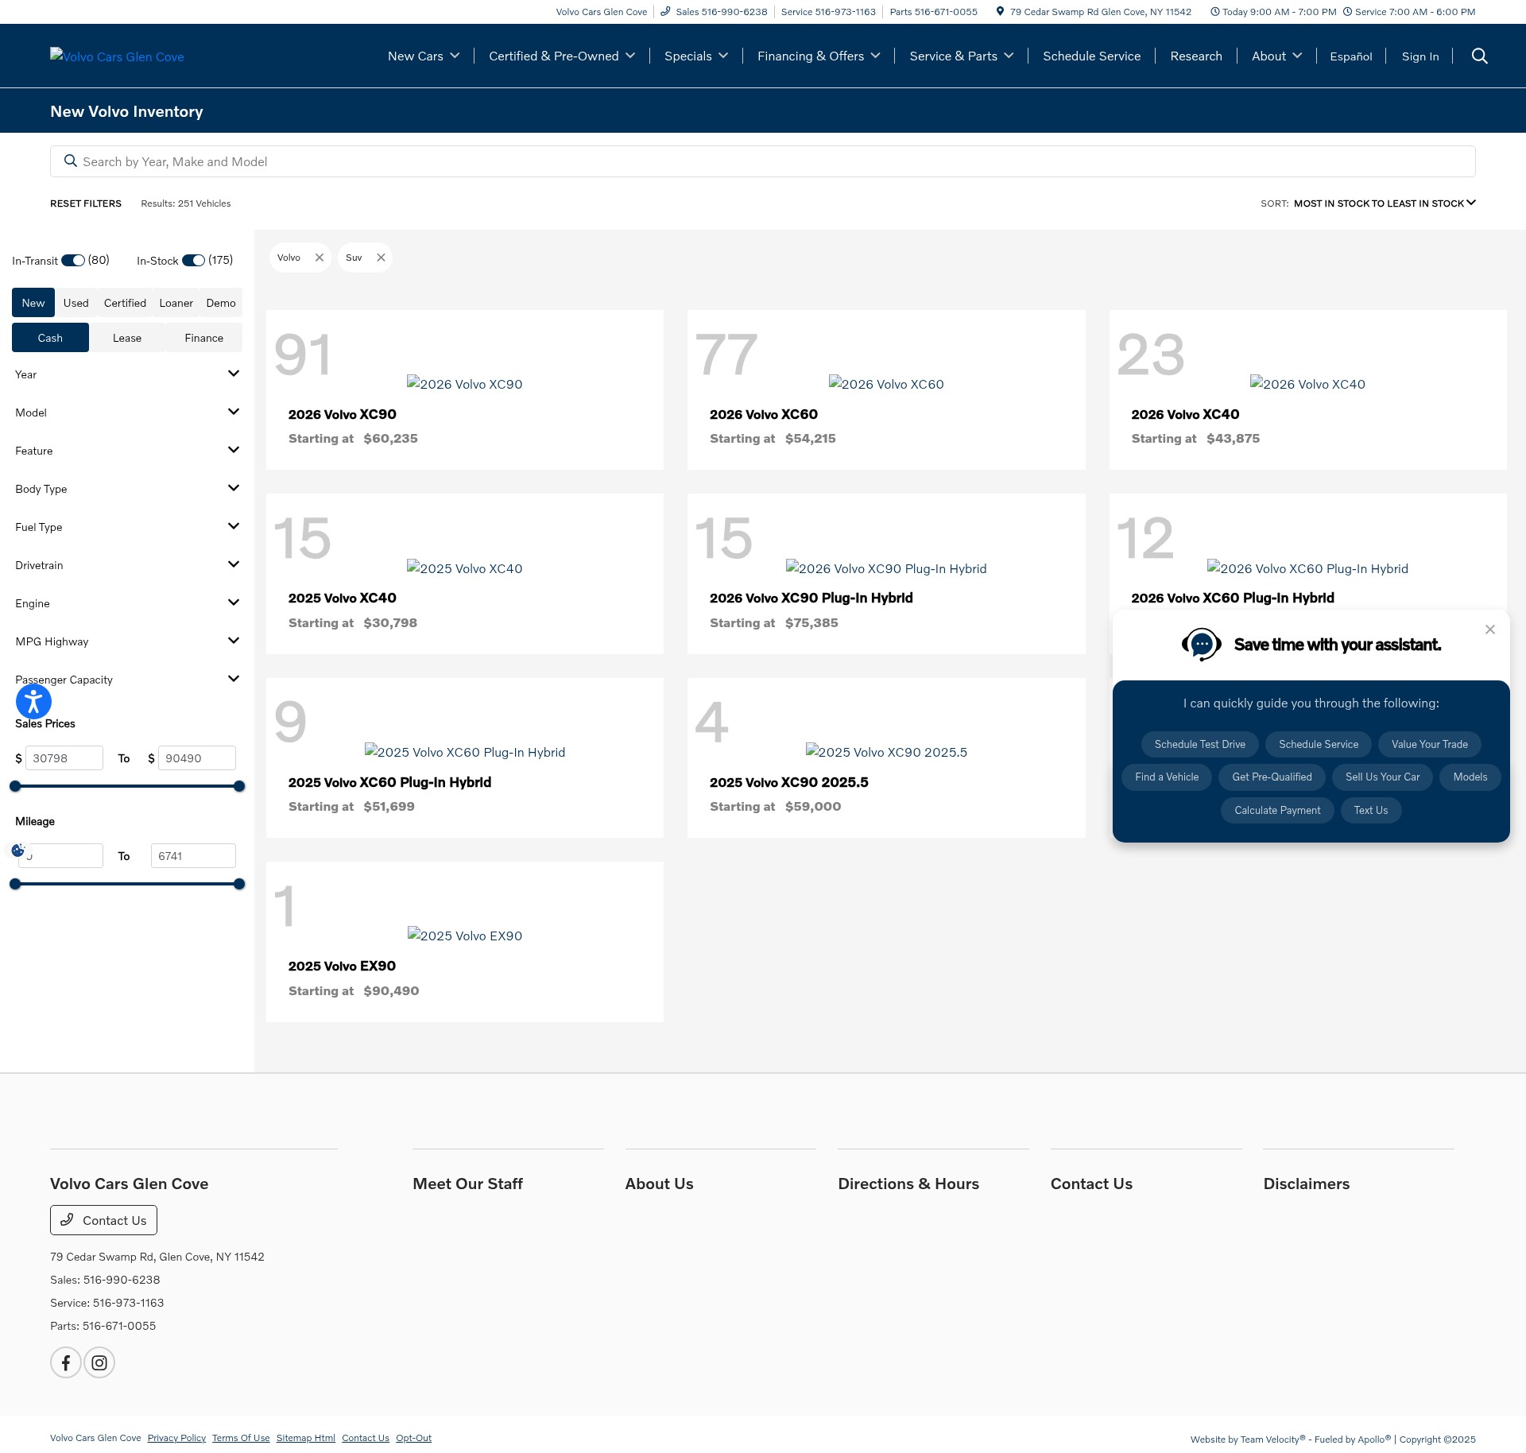Viewport: 1526px width, 1453px height.
Task: Click the maximum mileage field
Action: tap(193, 856)
